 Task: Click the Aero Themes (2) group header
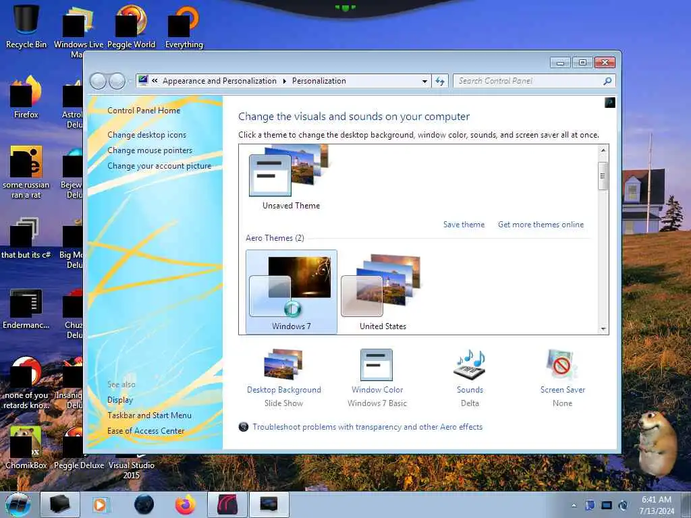(x=275, y=238)
